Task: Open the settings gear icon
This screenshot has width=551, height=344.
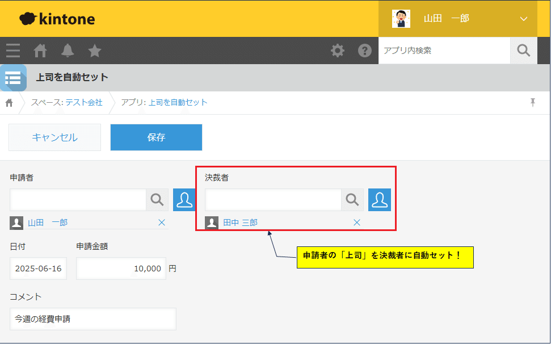Action: point(338,51)
